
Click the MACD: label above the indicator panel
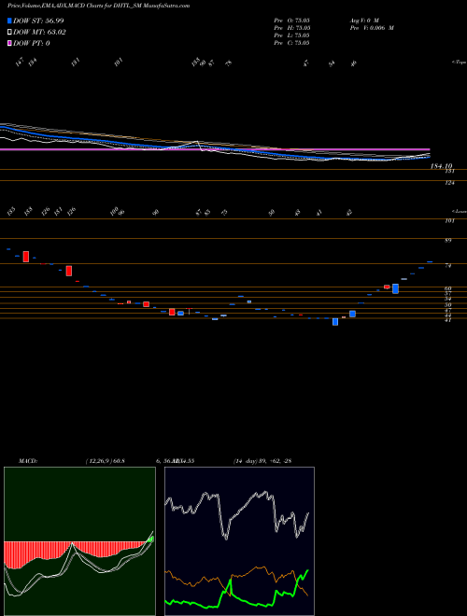[28, 461]
